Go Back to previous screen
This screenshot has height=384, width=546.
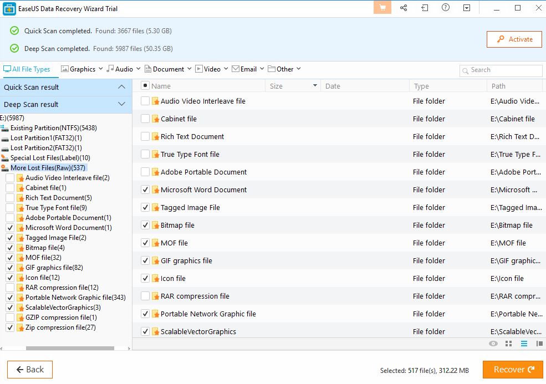coord(30,370)
